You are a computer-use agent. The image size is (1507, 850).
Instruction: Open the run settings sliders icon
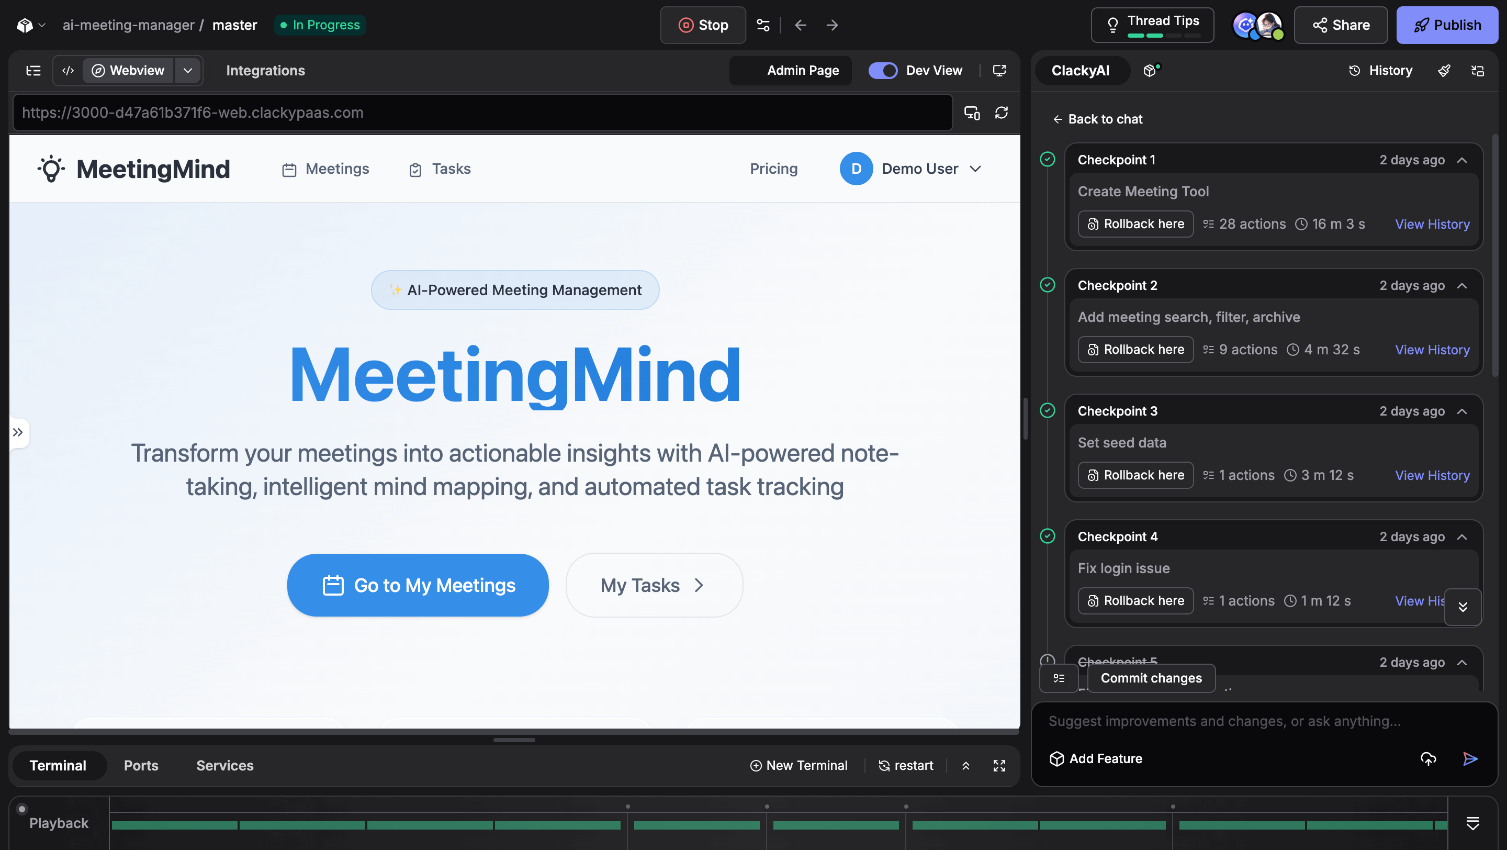pos(763,25)
